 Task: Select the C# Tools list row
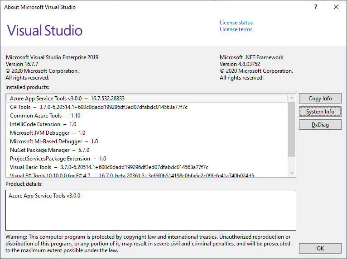point(147,107)
